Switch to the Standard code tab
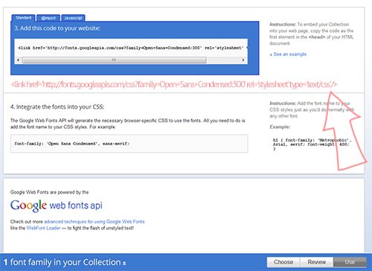The height and width of the screenshot is (271, 372). (23, 18)
